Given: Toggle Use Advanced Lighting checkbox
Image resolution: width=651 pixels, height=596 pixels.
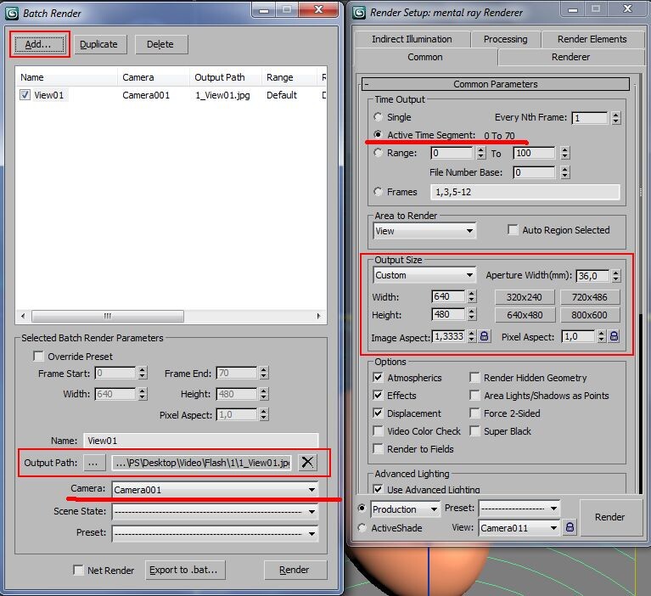Looking at the screenshot, I should pyautogui.click(x=378, y=489).
